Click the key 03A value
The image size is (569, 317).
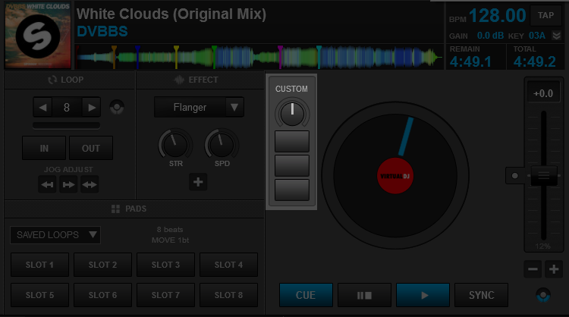pos(537,36)
